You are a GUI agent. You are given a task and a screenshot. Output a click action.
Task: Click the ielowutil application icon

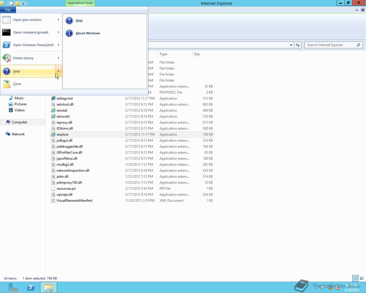coord(53,116)
